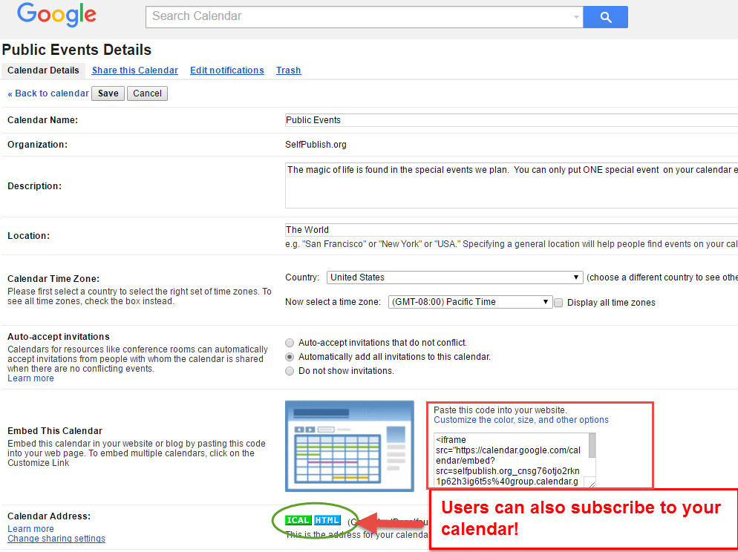Viewport: 738px width, 552px height.
Task: Open the Country dropdown showing United States
Action: point(454,277)
